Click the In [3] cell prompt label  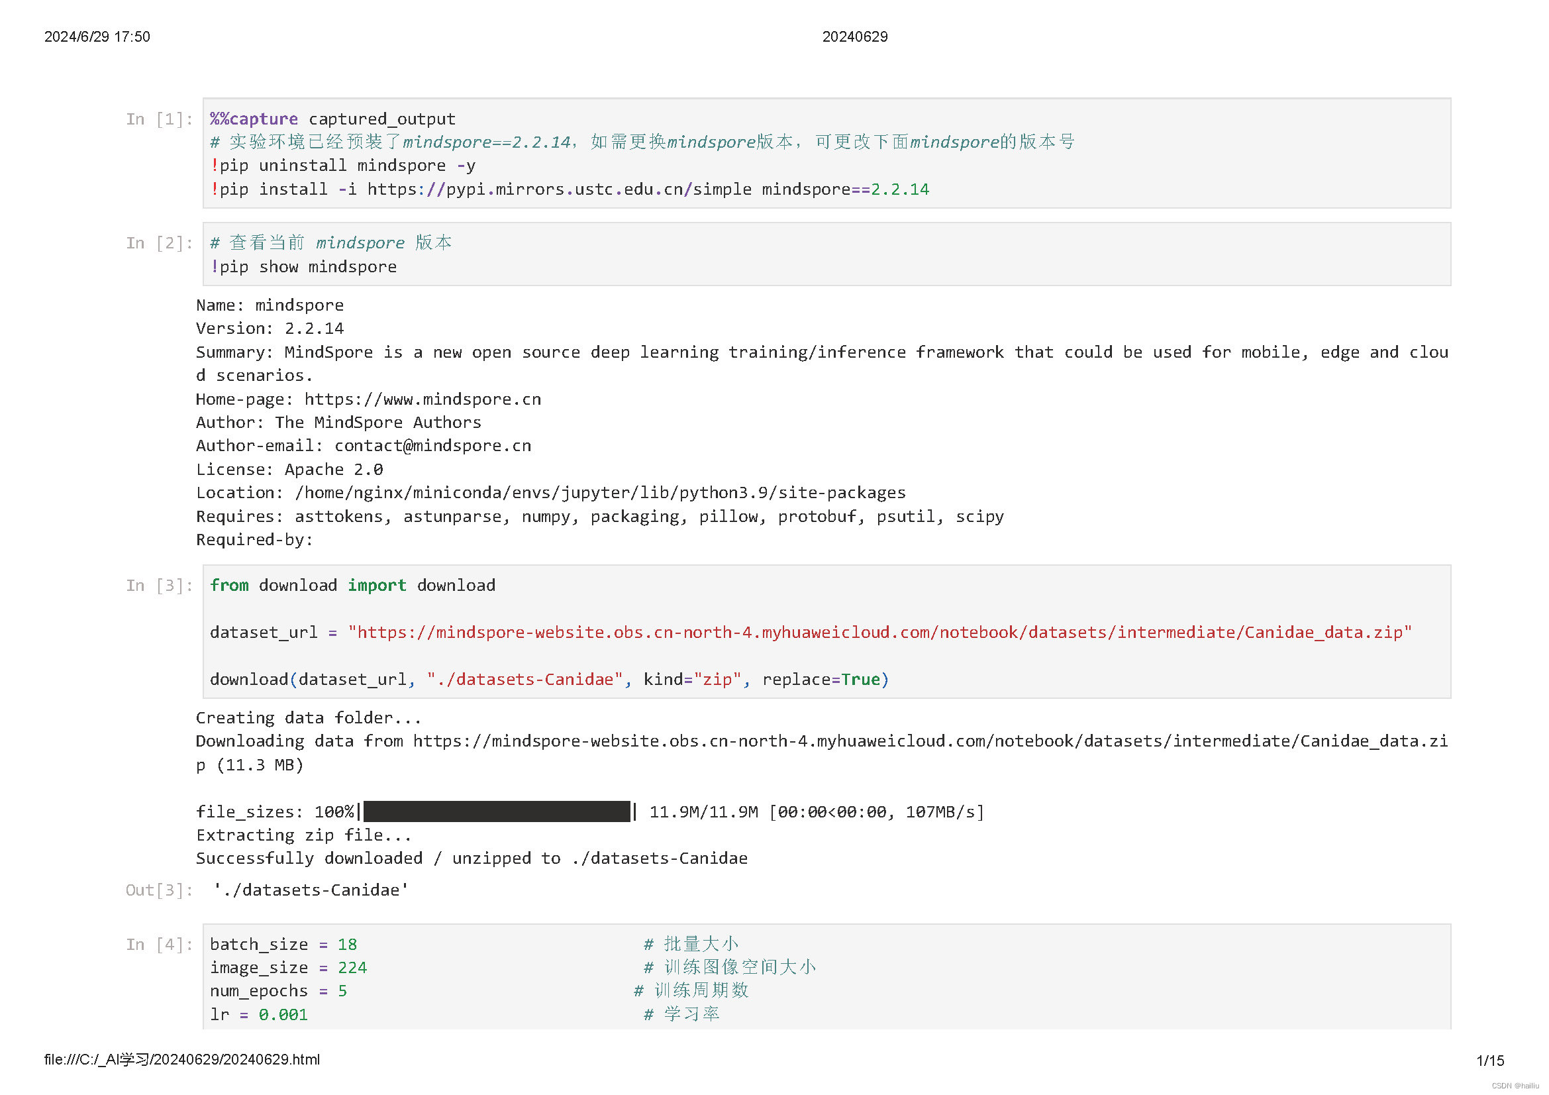159,586
